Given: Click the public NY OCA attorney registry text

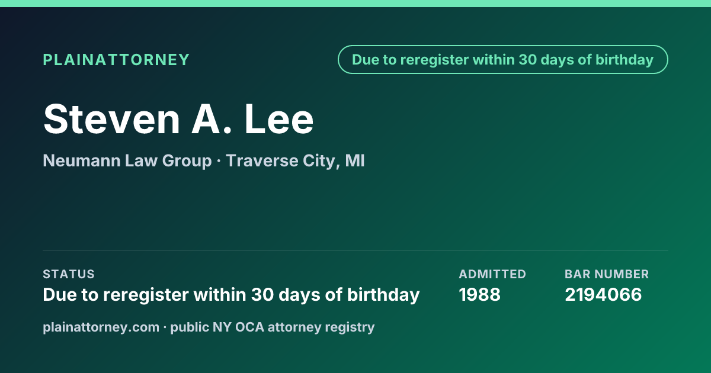Looking at the screenshot, I should pos(273,327).
